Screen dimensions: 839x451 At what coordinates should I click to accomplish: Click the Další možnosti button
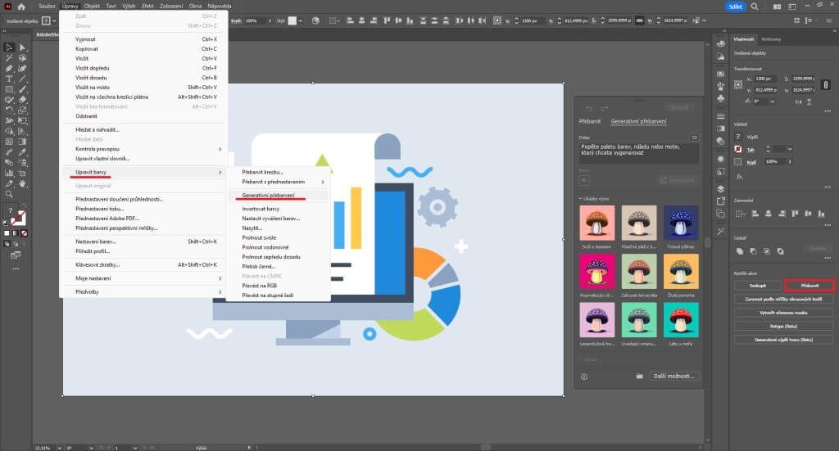[x=674, y=376]
